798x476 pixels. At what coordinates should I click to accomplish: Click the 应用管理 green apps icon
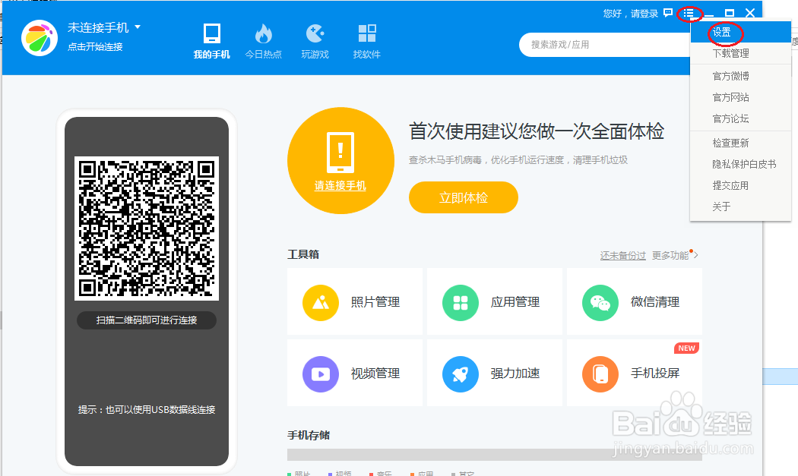[461, 303]
